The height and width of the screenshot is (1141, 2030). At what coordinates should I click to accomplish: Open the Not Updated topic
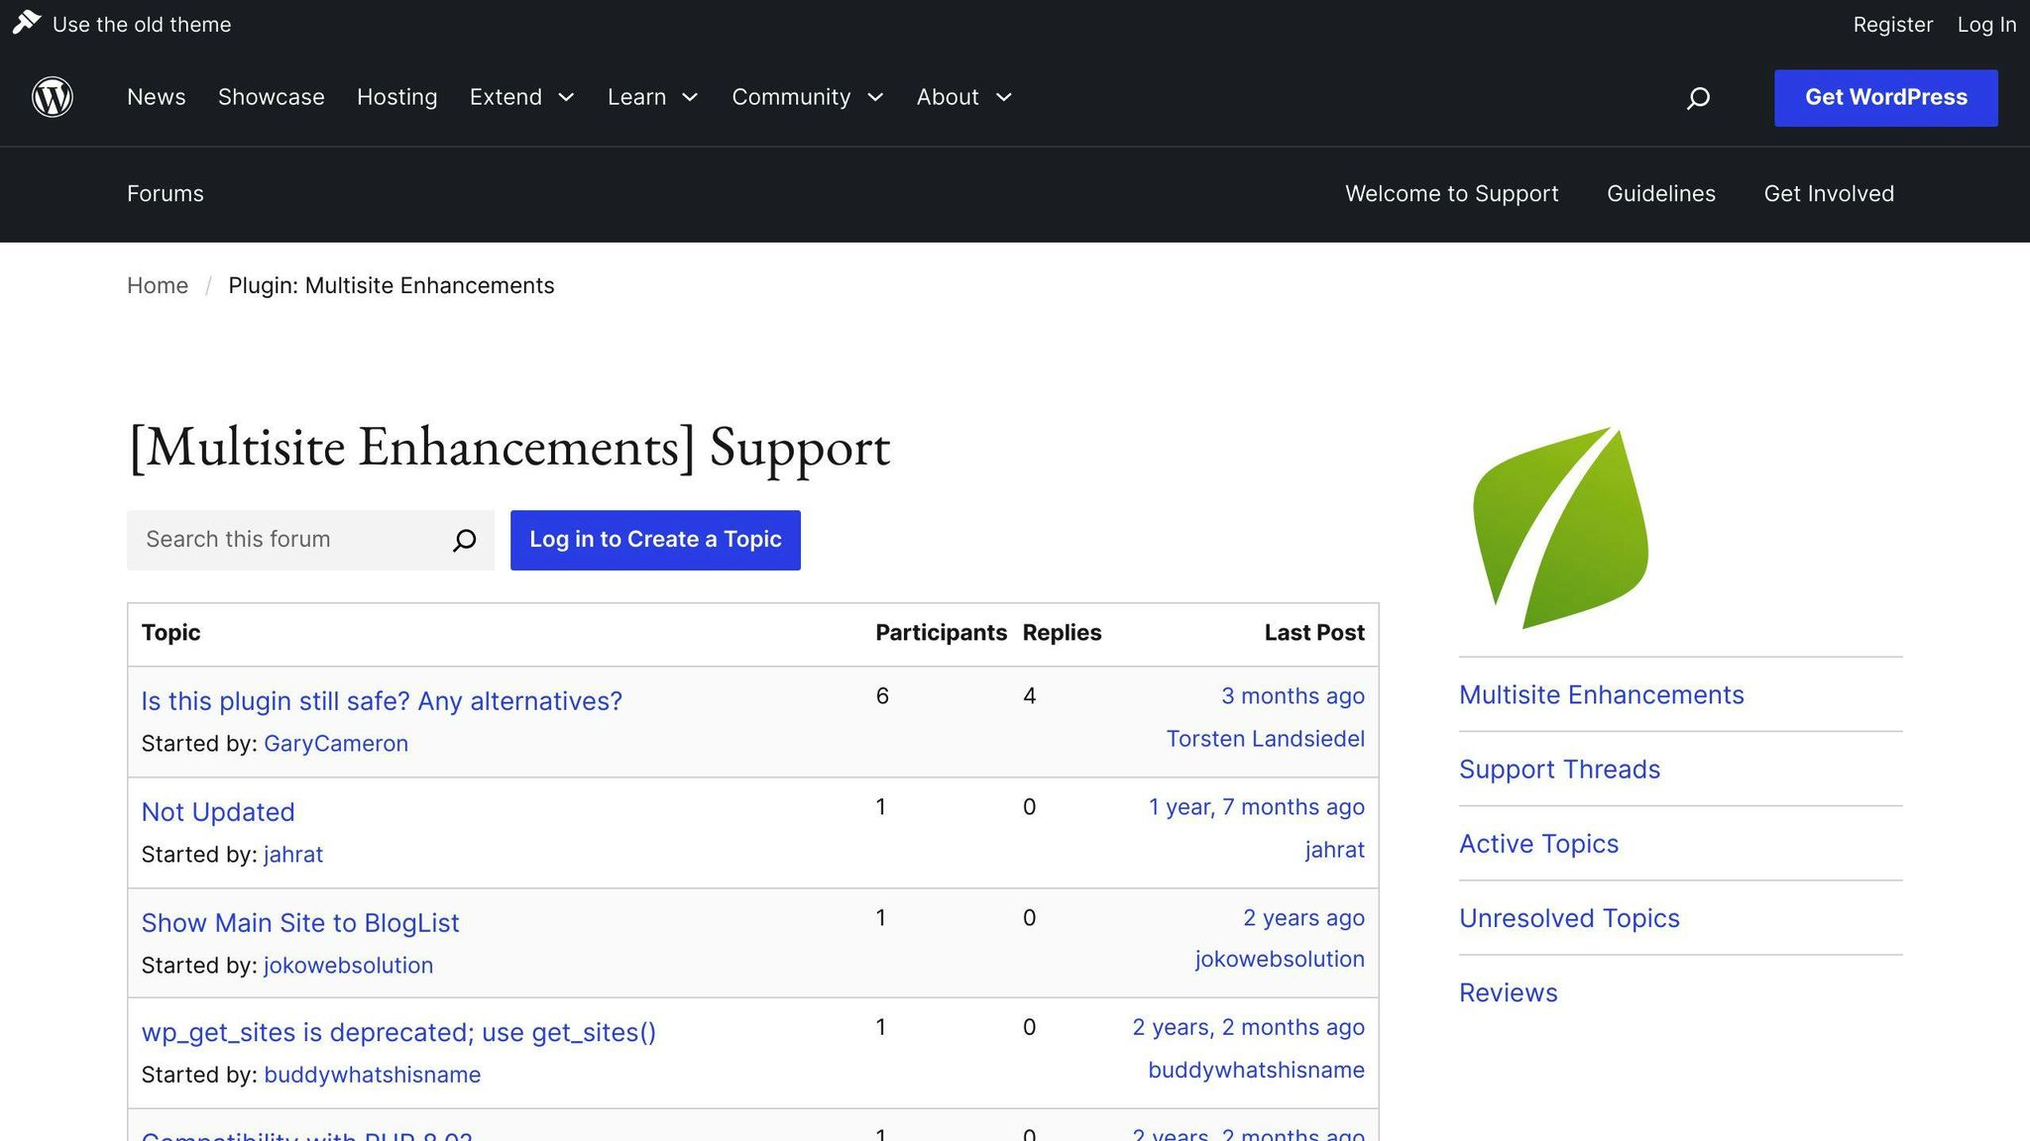(218, 812)
